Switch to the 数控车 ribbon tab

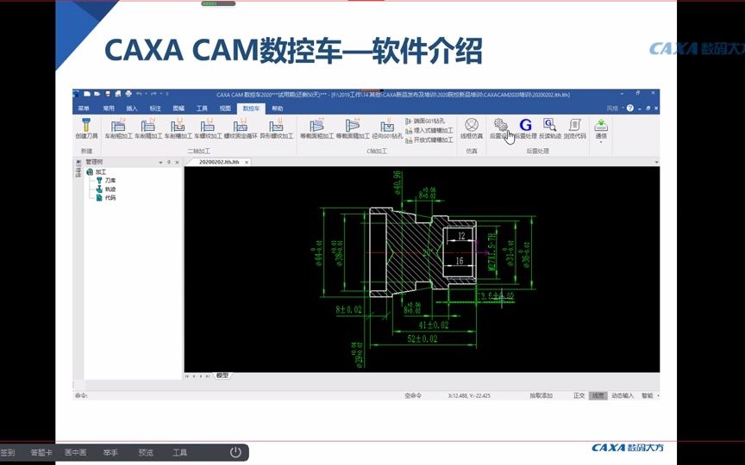pos(251,108)
